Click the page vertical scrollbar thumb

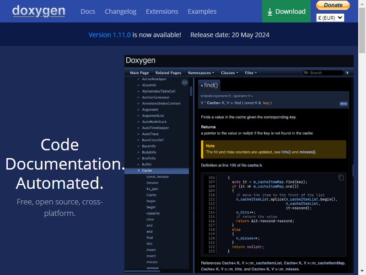tap(362, 30)
